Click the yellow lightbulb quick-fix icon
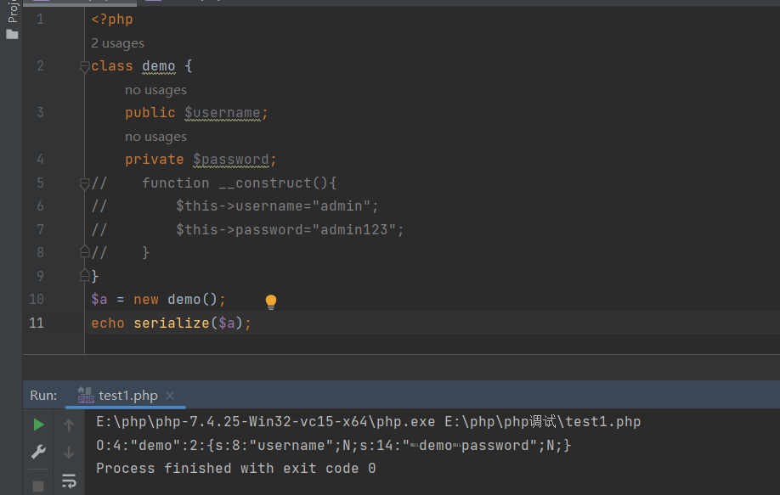 [271, 301]
